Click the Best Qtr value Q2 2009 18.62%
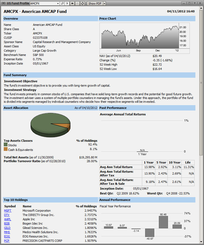Viewport: 204px width, 245px height. coord(128,193)
